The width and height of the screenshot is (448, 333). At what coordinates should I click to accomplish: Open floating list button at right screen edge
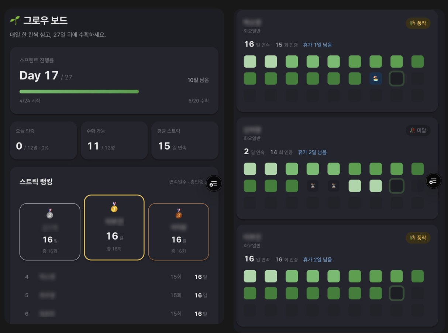tap(433, 181)
